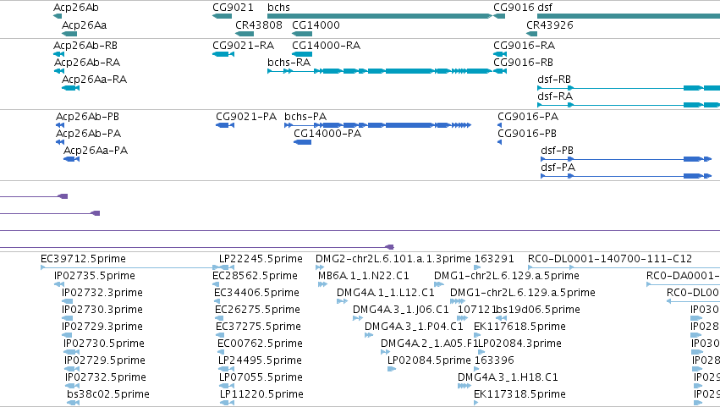The height and width of the screenshot is (407, 720).
Task: Click EST EC37275.5prime
Action: coord(259,327)
